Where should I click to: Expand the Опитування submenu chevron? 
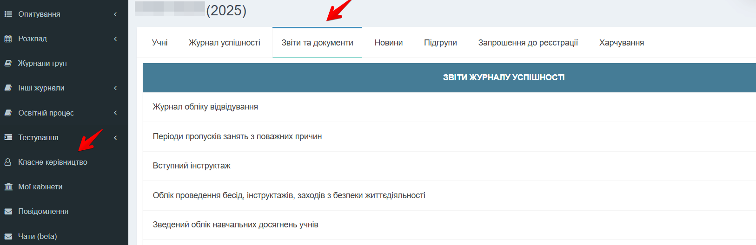[x=115, y=14]
